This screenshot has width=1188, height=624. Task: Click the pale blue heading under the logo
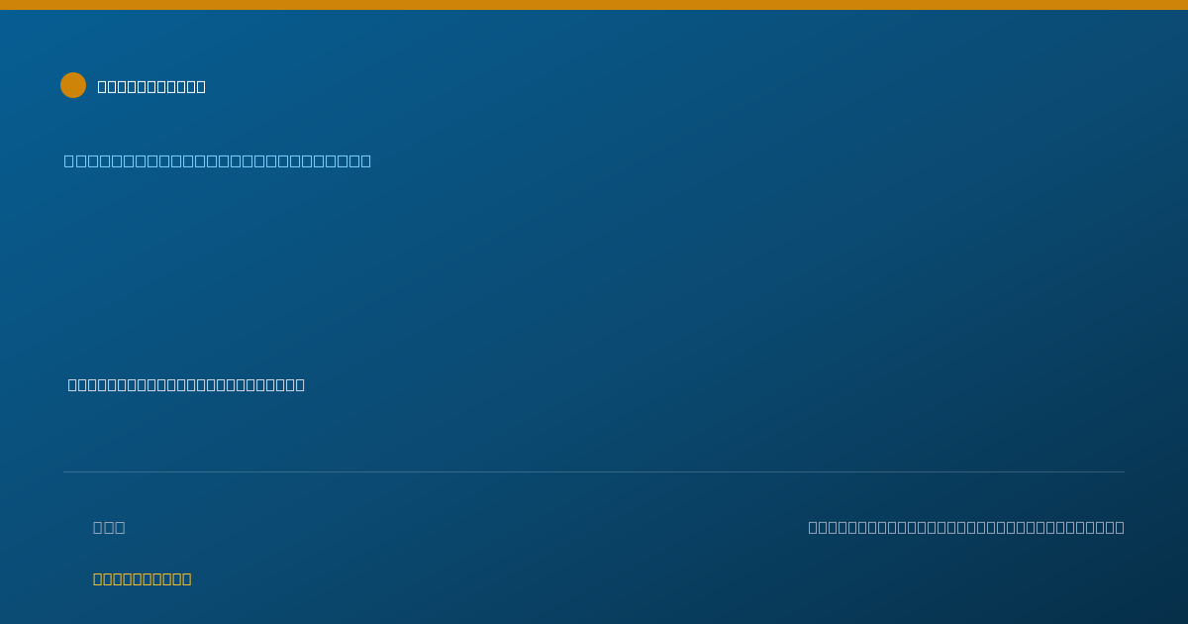pos(218,160)
